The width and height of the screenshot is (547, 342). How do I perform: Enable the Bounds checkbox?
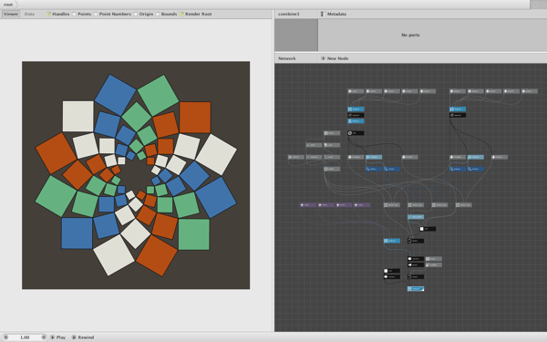point(158,14)
